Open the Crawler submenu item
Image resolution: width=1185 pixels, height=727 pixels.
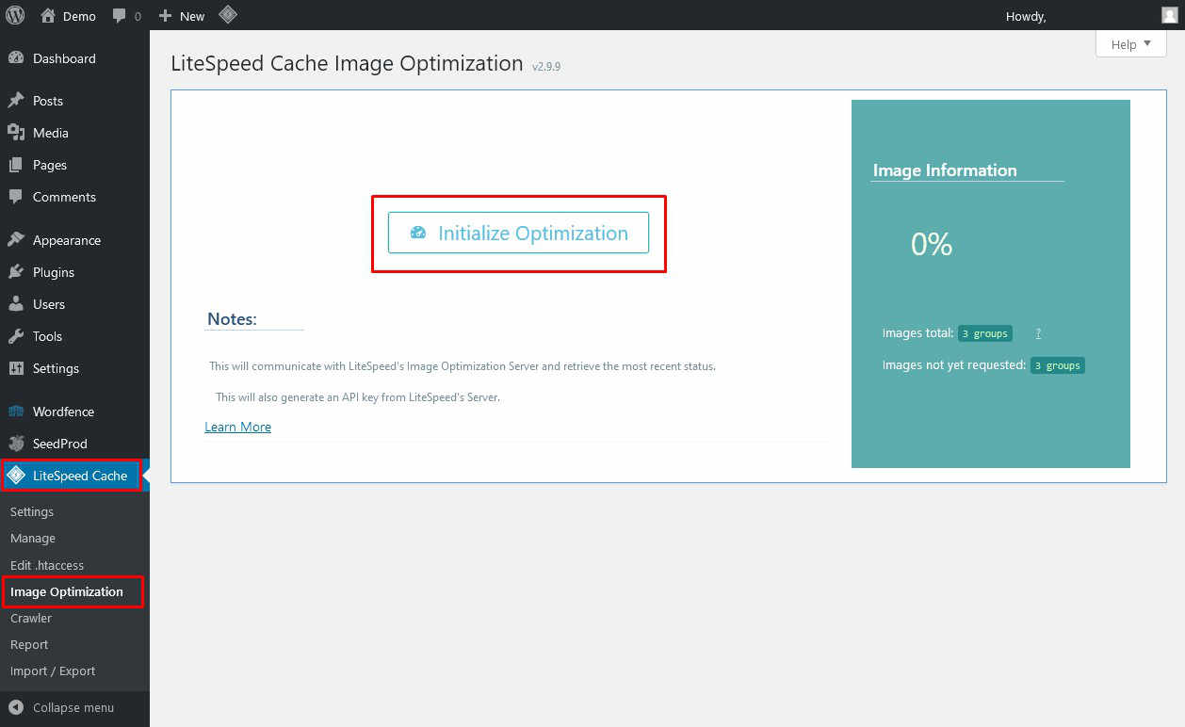click(x=31, y=618)
